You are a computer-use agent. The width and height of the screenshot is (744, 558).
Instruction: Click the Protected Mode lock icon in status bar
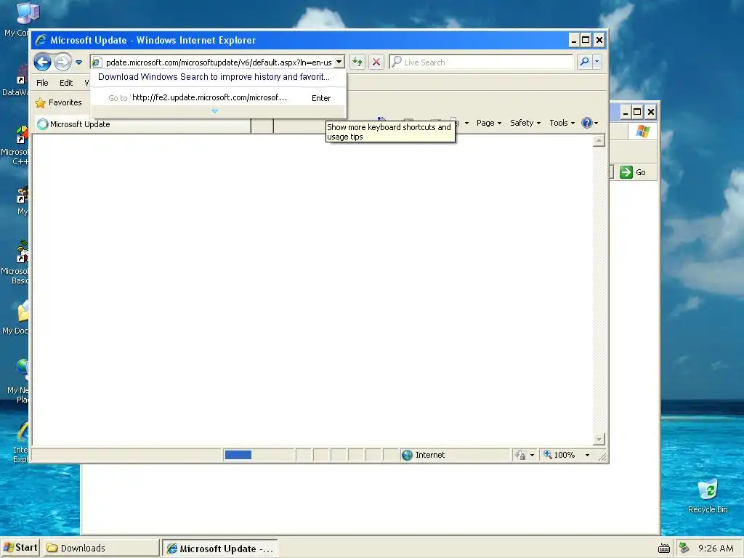pyautogui.click(x=520, y=455)
